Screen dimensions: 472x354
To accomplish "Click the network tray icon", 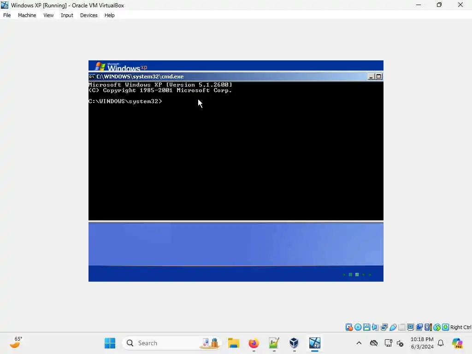I will tap(388, 343).
